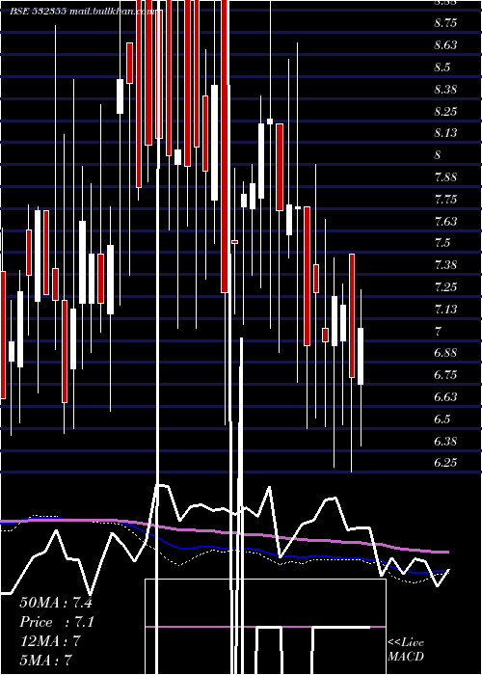Select the 8 price axis label
Screen dimensions: 482x675
[438, 155]
